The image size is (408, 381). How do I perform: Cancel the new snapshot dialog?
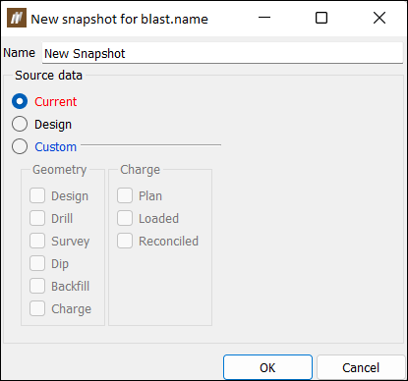coord(361,367)
